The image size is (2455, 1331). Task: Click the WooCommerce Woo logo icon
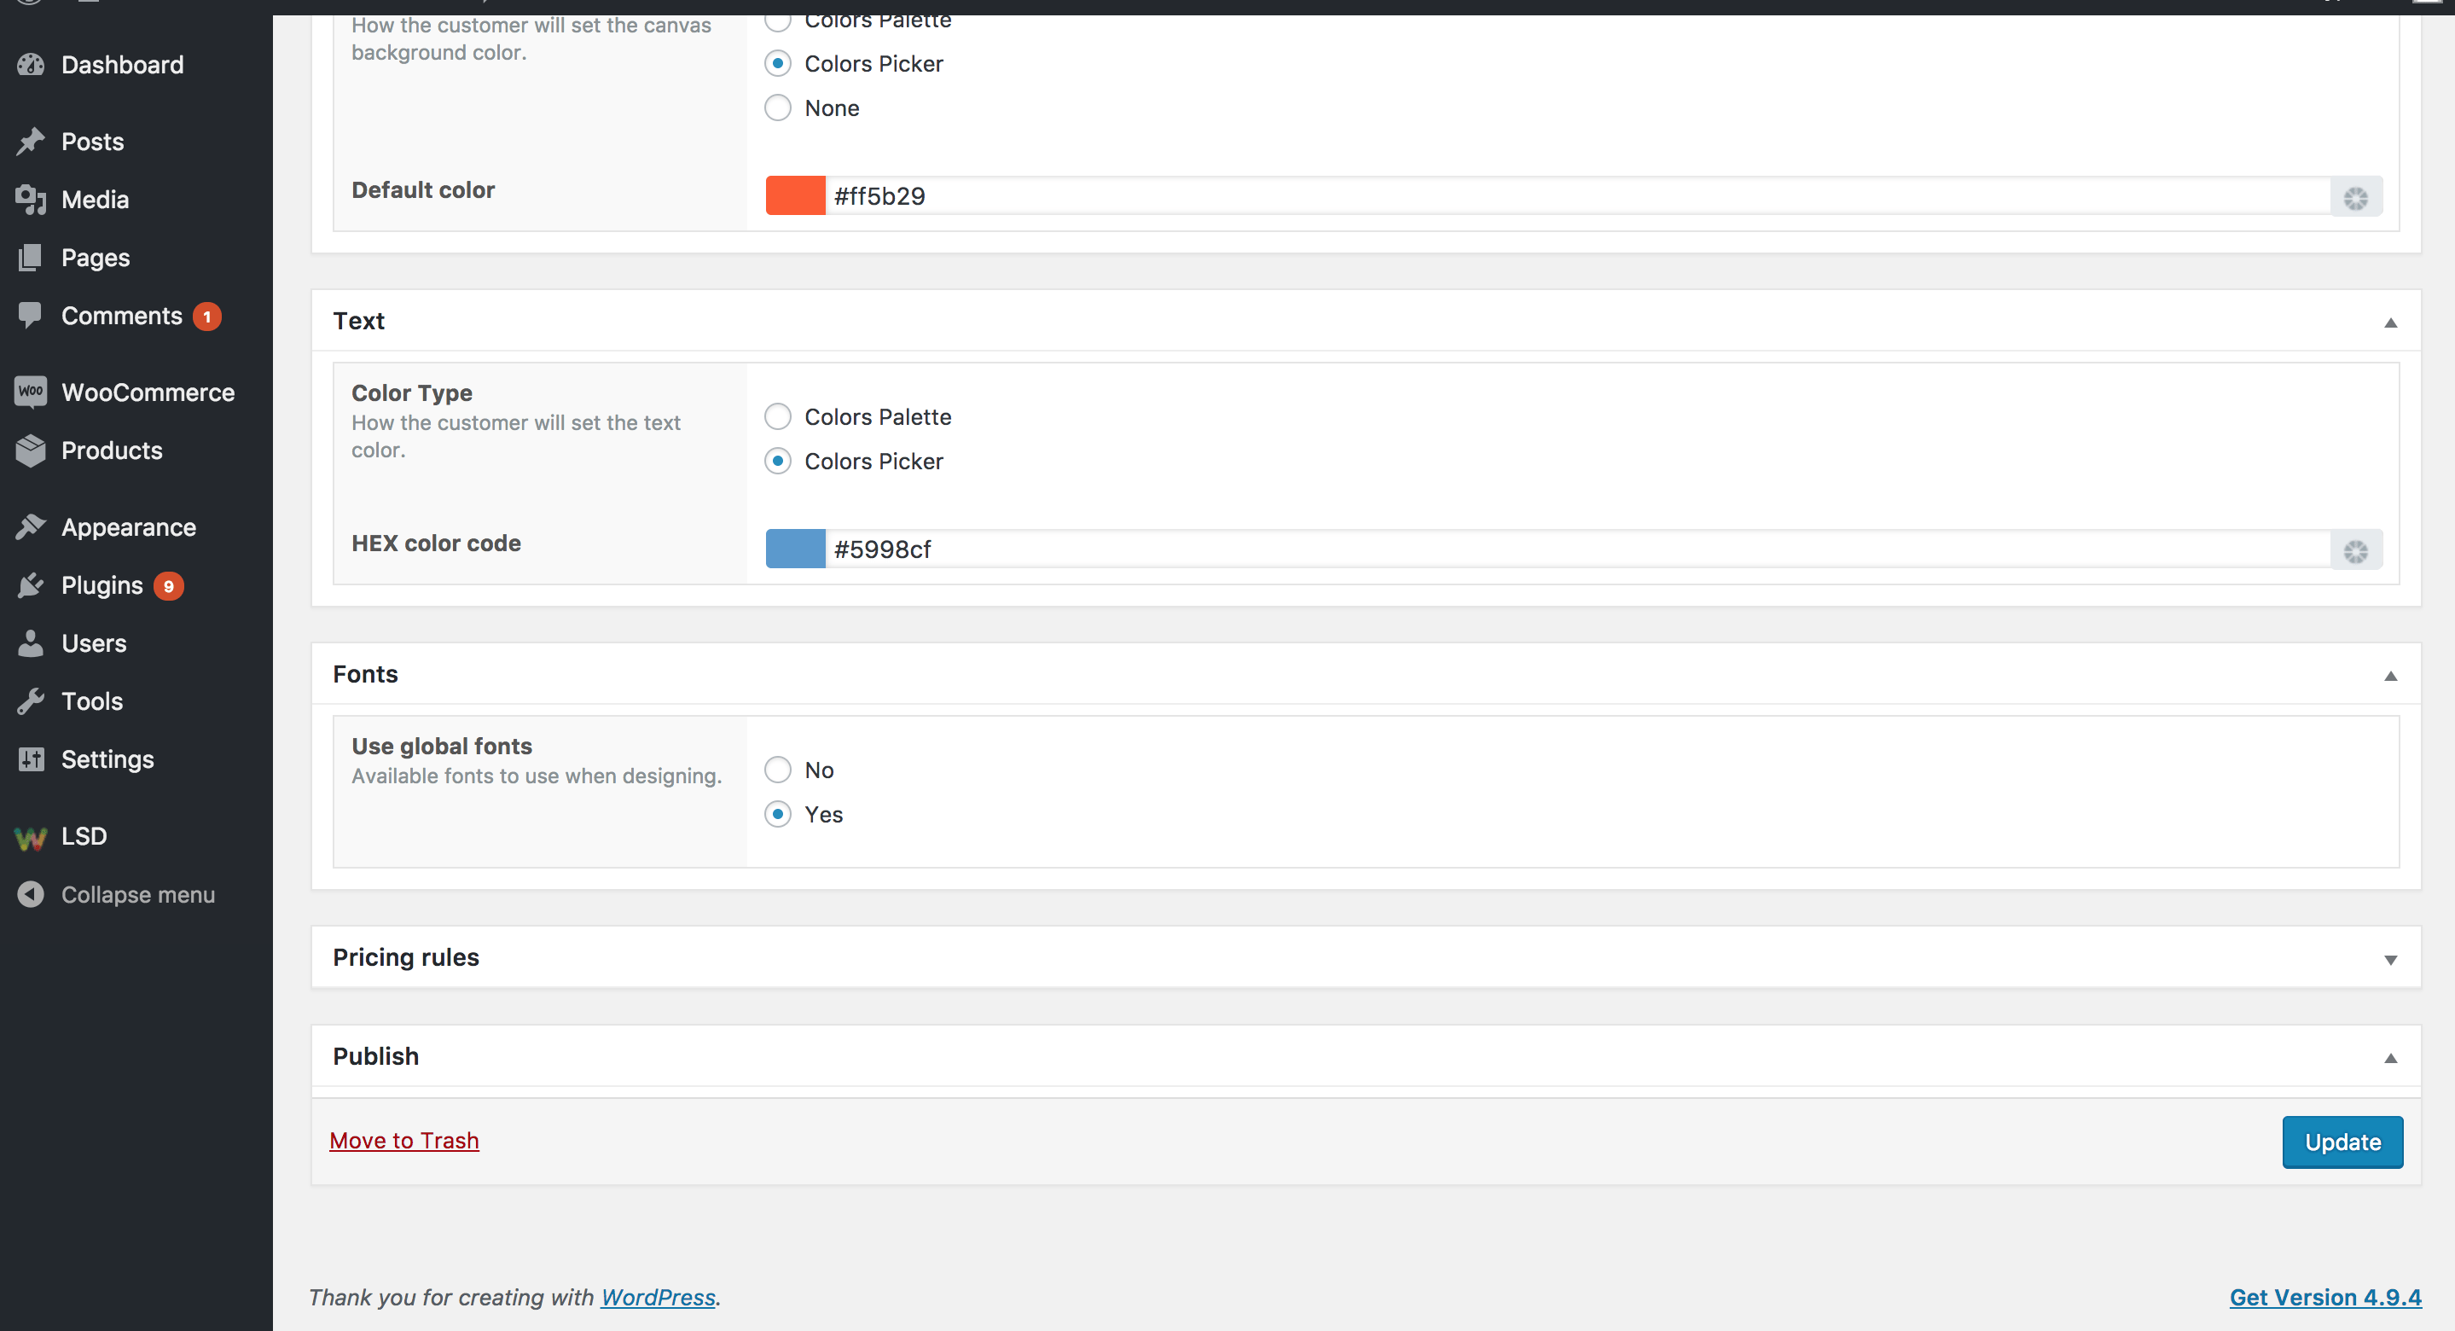pyautogui.click(x=31, y=392)
